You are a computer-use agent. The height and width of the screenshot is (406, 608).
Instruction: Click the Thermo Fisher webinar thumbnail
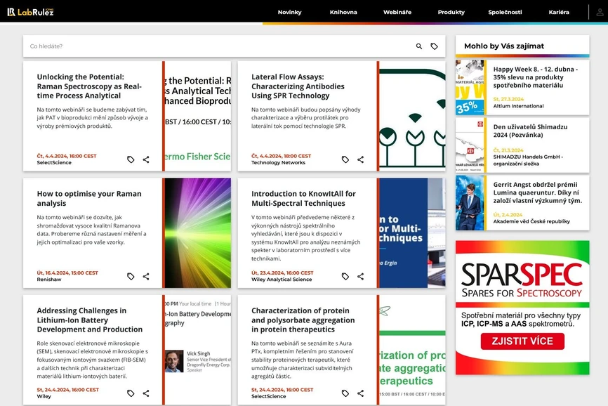click(x=198, y=116)
